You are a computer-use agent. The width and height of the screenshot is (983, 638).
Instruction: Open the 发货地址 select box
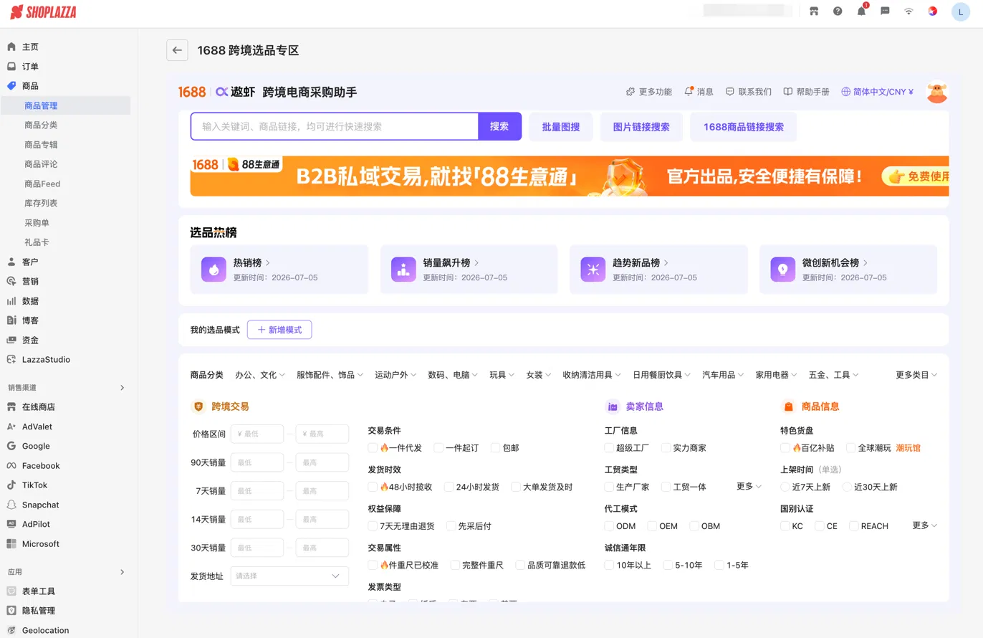point(289,576)
